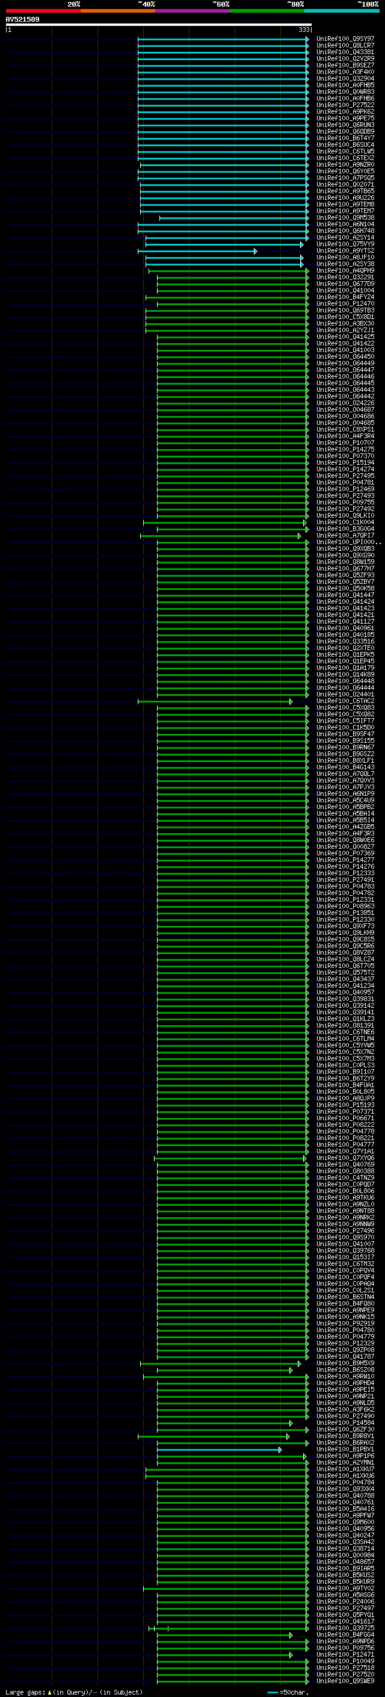Select the hit label UniRef100_Q9M538
This screenshot has height=1697, width=385.
345,217
